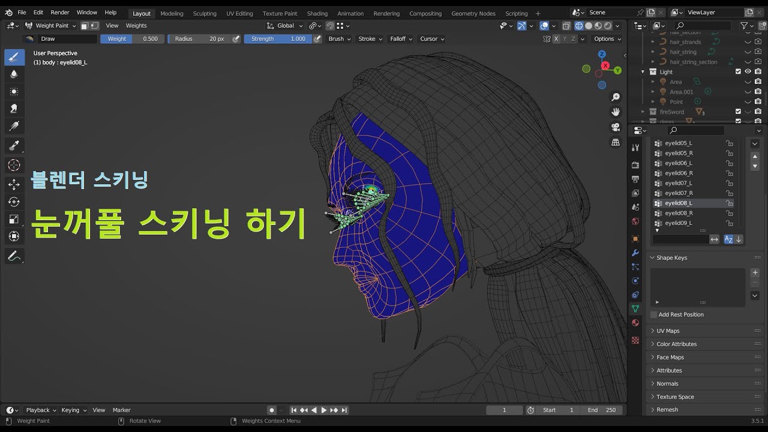
Task: Switch to wireframe shading mode
Action: [x=579, y=26]
